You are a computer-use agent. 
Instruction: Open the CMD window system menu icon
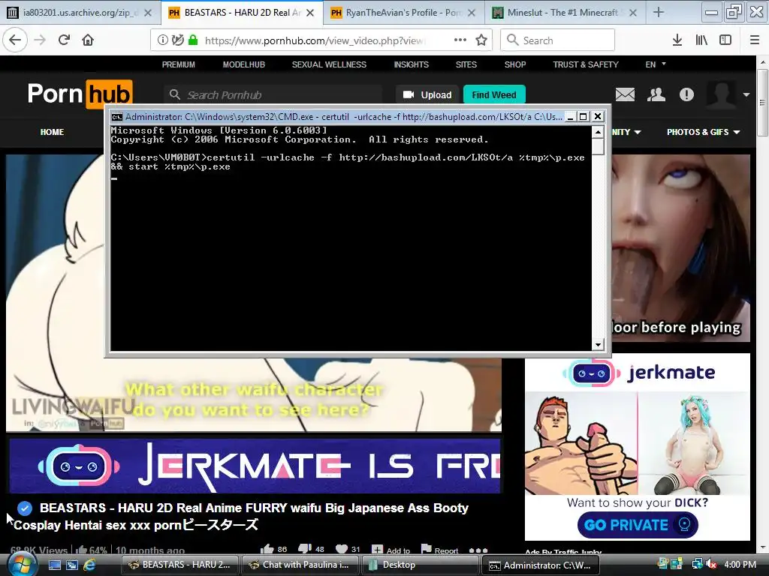tap(116, 116)
